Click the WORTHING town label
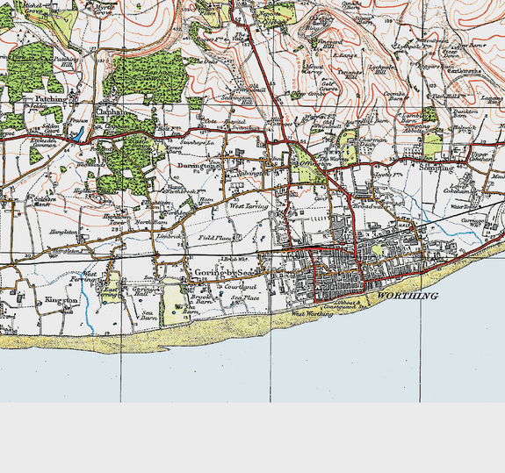 point(408,296)
